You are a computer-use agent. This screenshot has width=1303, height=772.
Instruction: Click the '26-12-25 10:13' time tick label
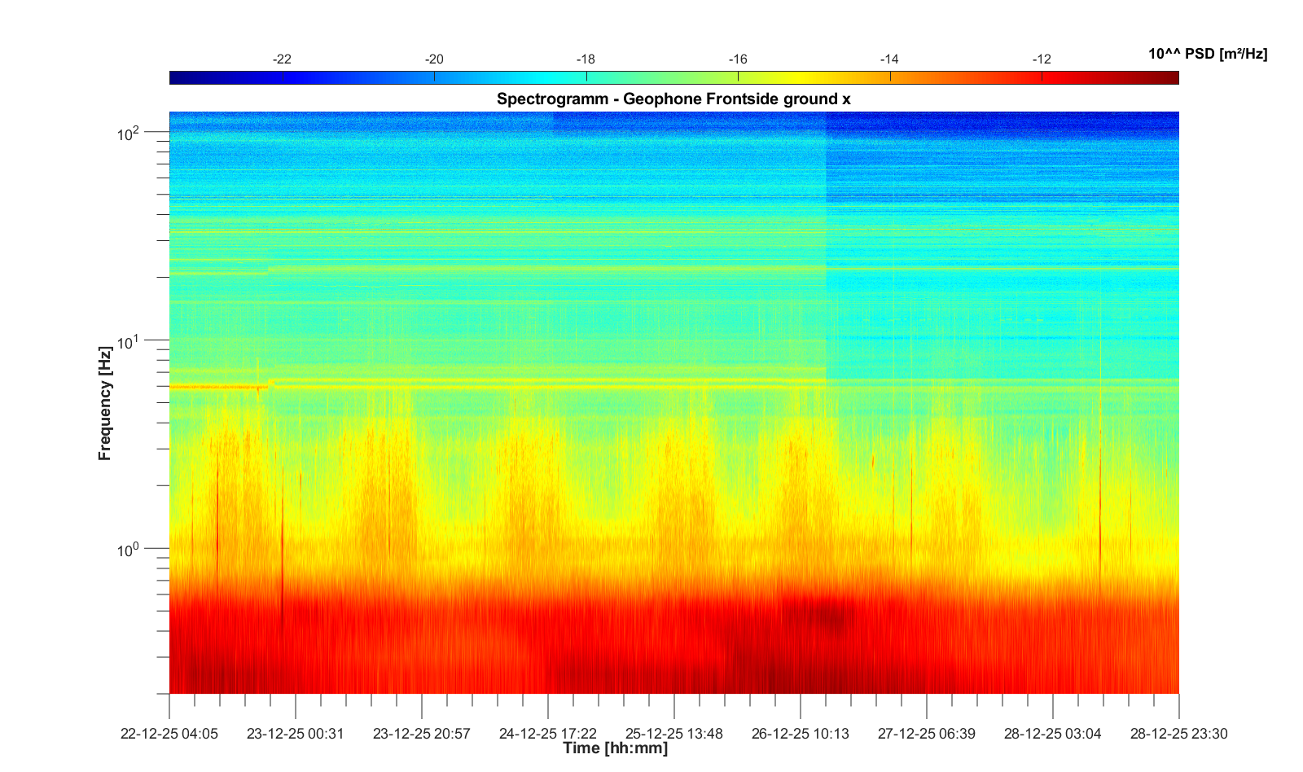[801, 734]
